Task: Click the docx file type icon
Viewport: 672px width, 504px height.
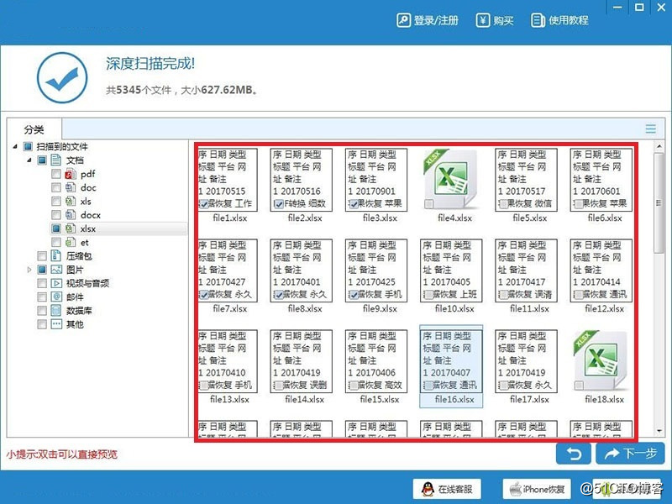Action: (71, 215)
